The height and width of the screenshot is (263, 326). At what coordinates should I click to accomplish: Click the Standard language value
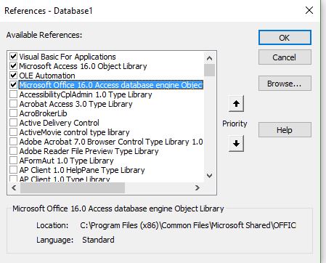tap(98, 240)
